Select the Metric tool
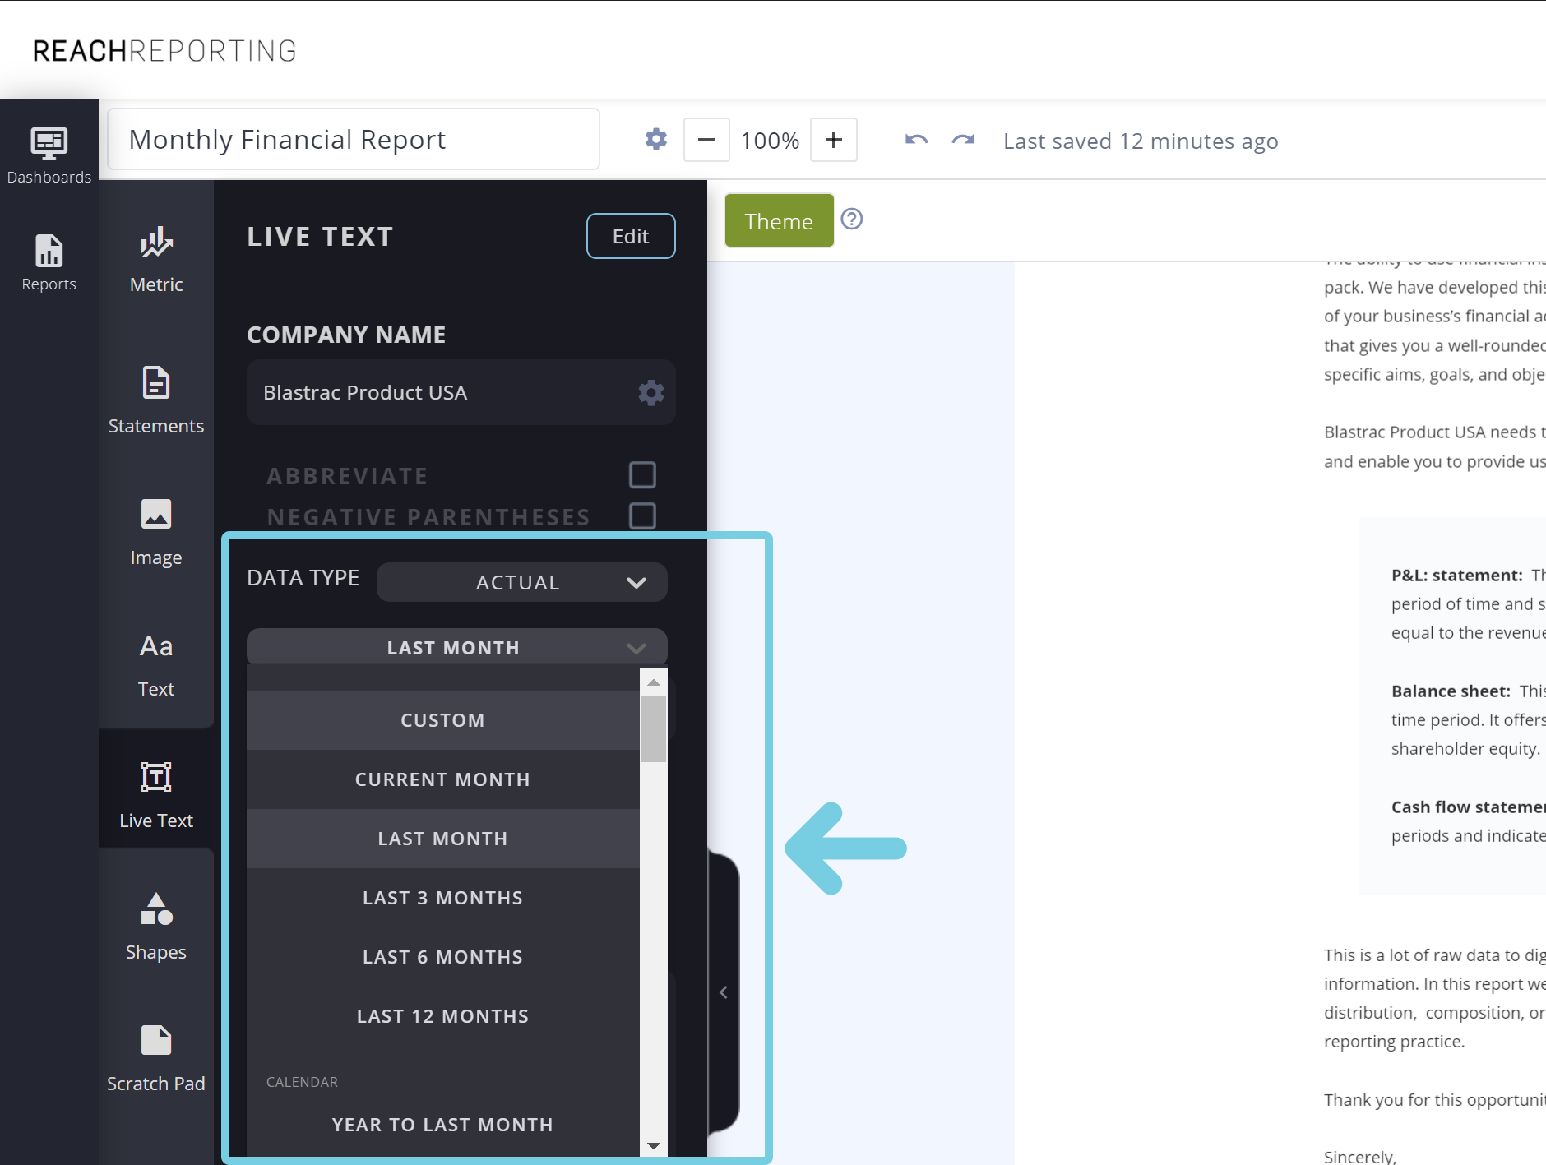The width and height of the screenshot is (1546, 1165). 156,260
